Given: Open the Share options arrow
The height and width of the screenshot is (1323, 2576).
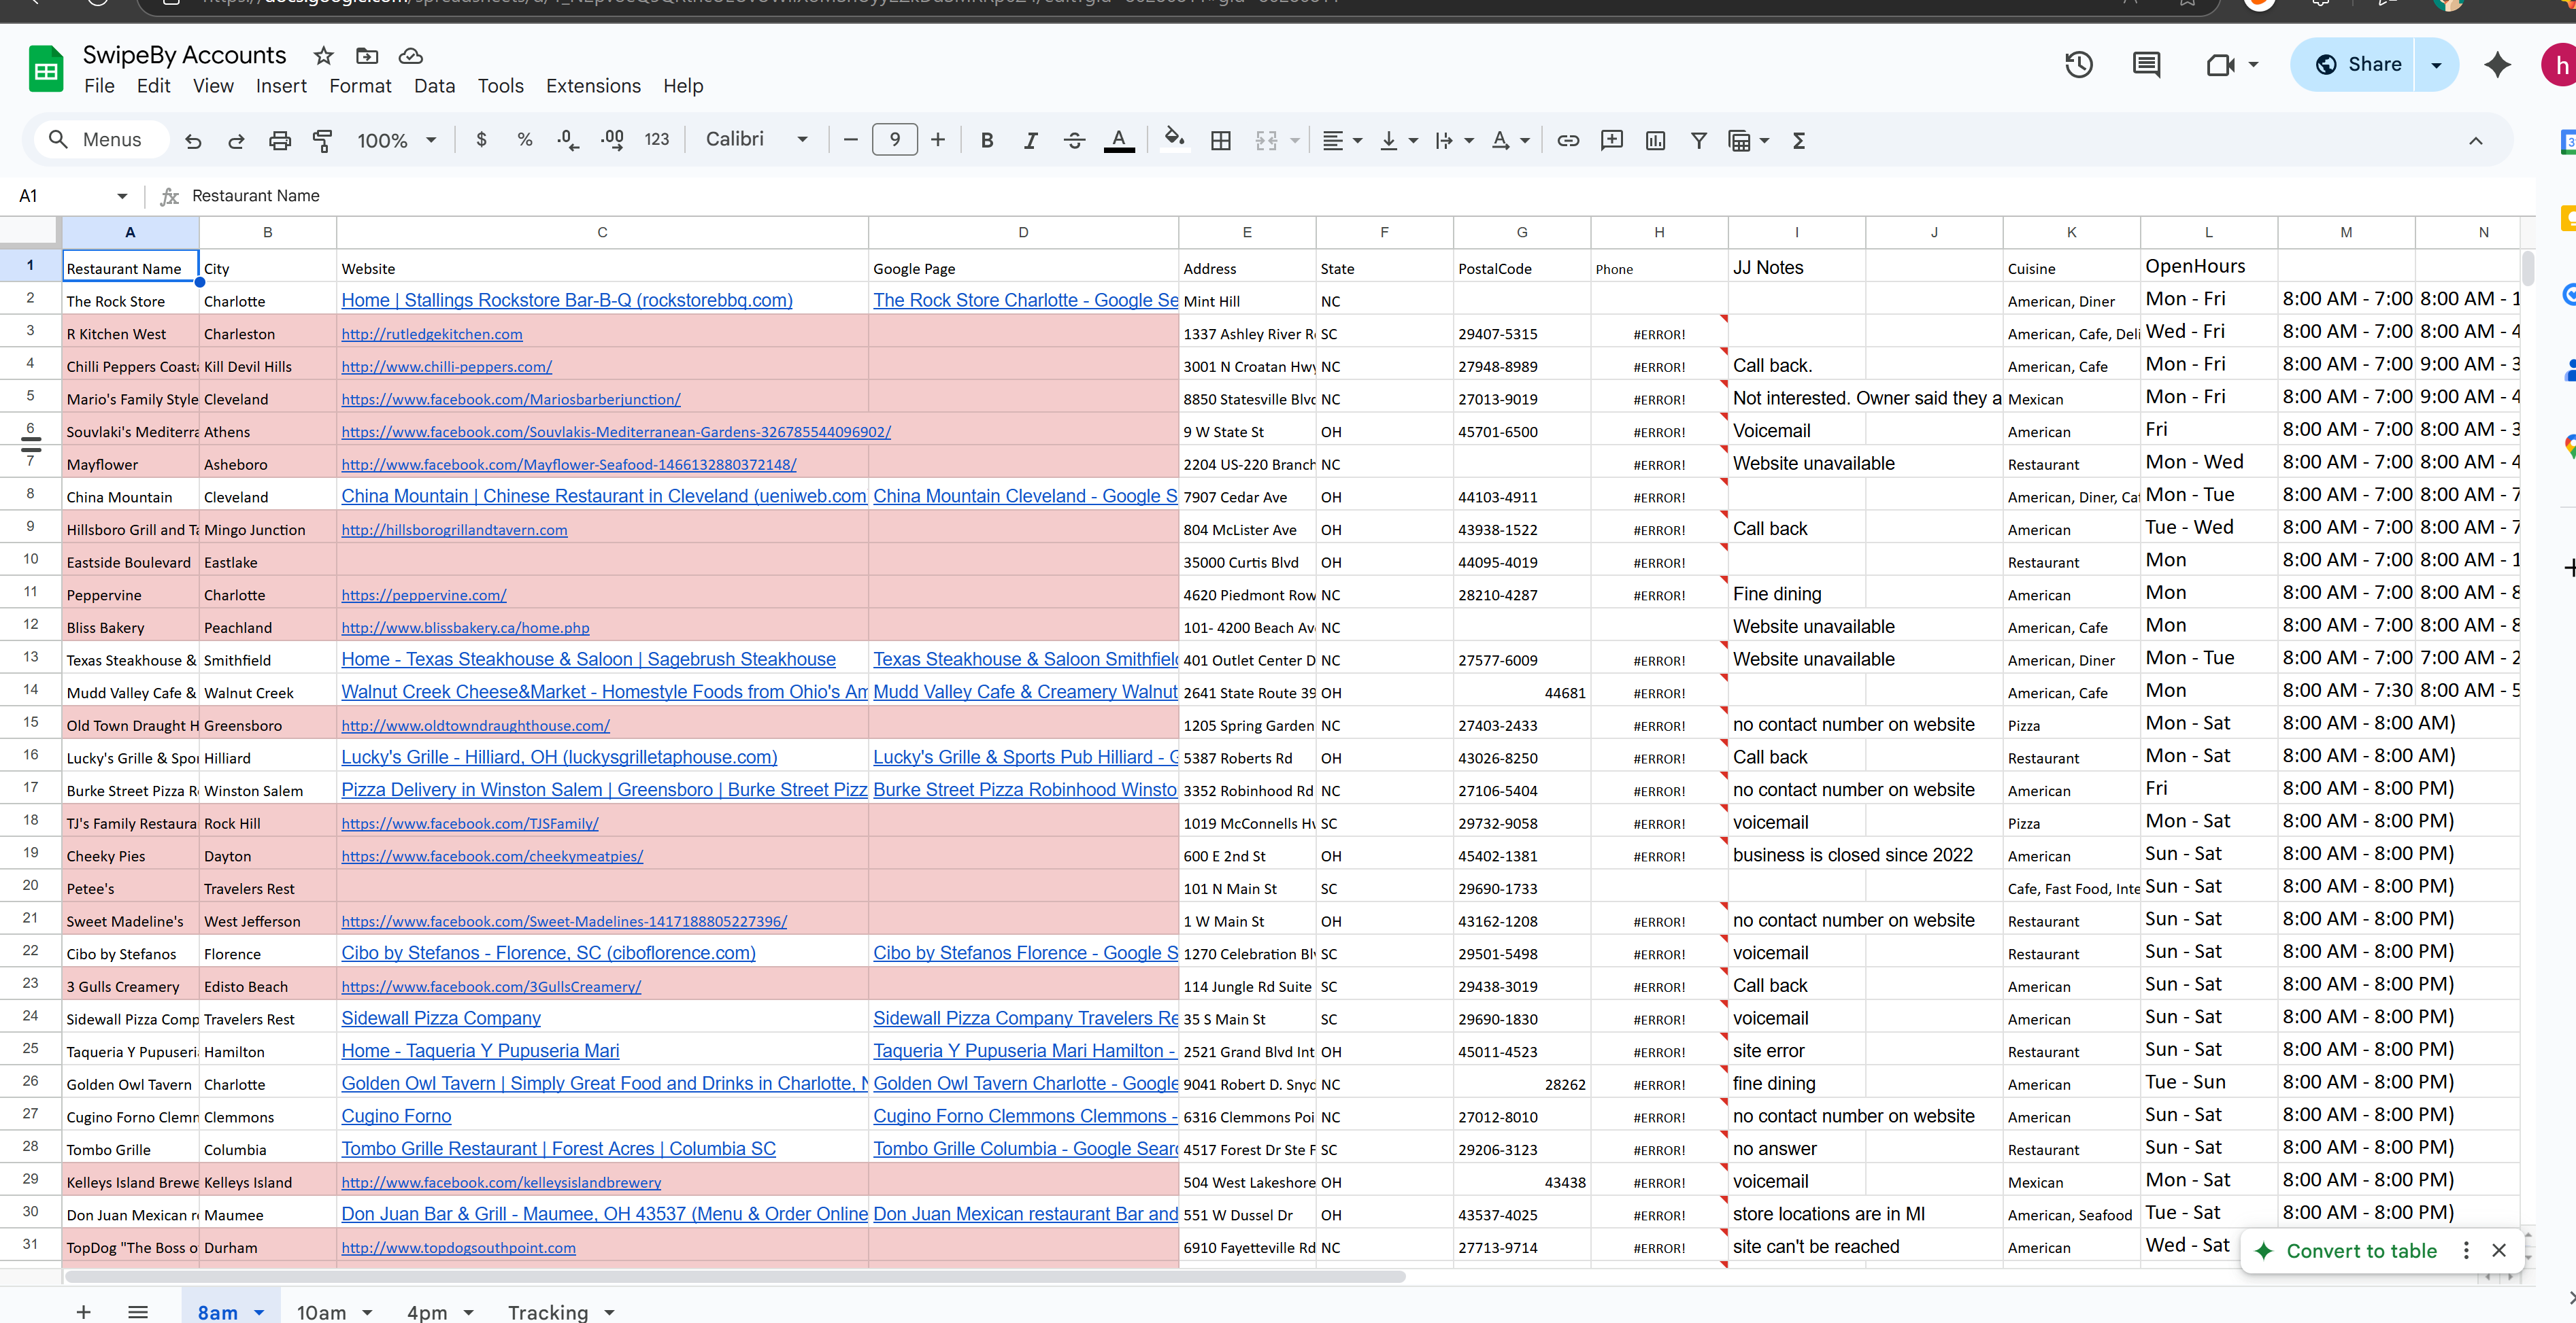Looking at the screenshot, I should click(x=2436, y=65).
